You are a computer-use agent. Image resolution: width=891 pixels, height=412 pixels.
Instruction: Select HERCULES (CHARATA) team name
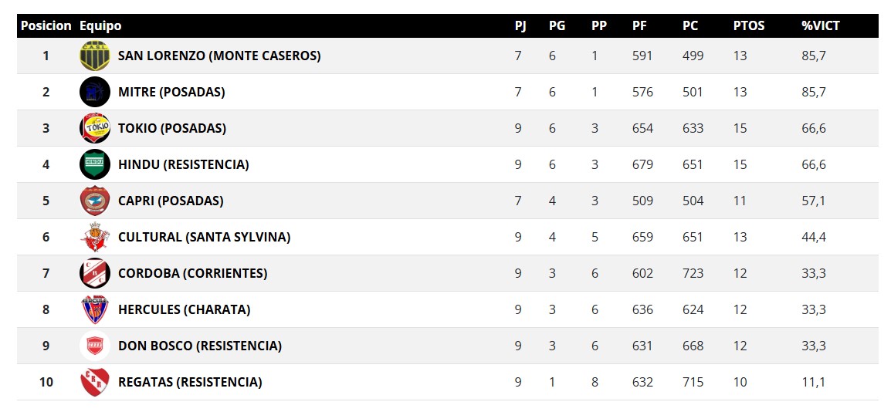click(184, 309)
